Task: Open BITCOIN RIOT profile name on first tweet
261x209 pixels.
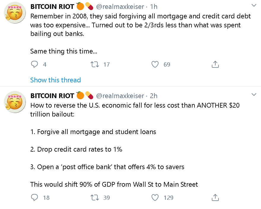Action: coord(52,7)
